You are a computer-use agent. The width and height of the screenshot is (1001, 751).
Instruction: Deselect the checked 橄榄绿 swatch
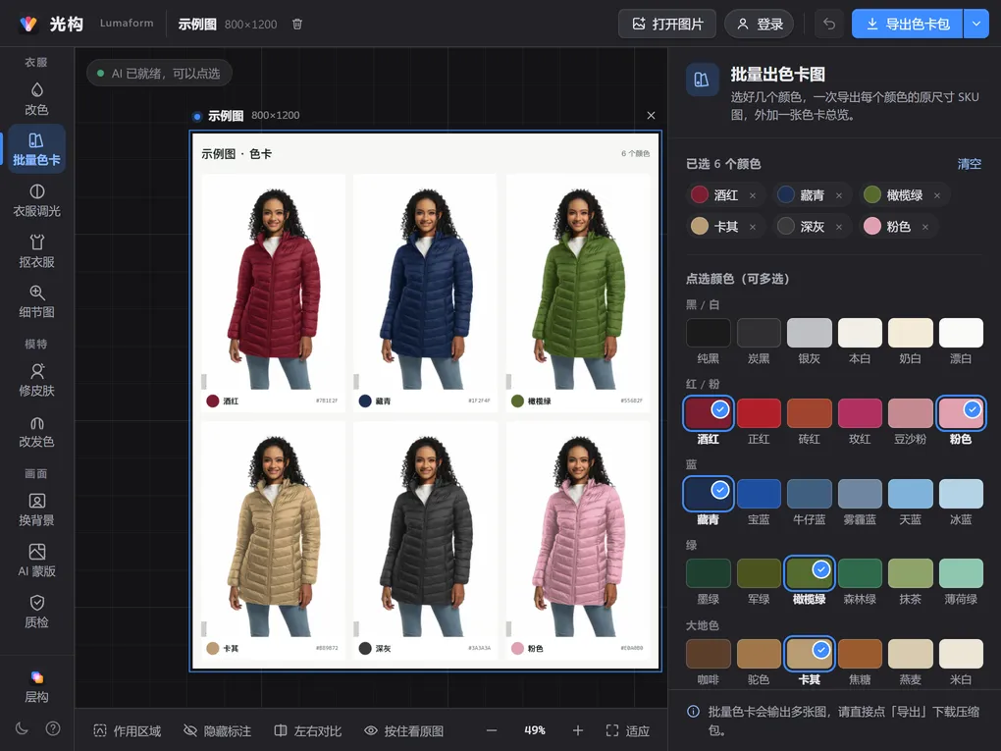809,573
